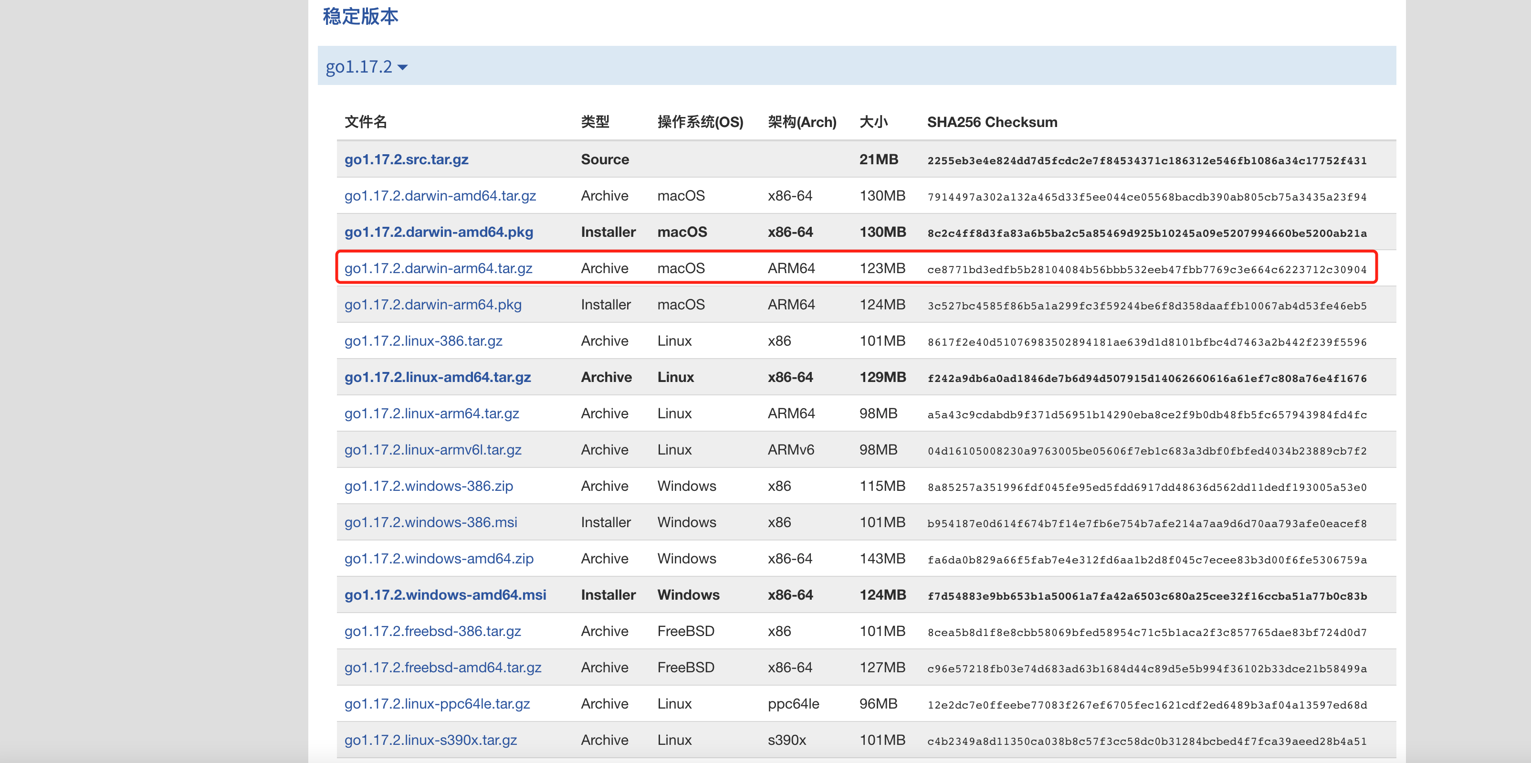Download go1.17.2.freebsd-amd64.tar.gz
Screen dimensions: 1531x763
coord(443,667)
